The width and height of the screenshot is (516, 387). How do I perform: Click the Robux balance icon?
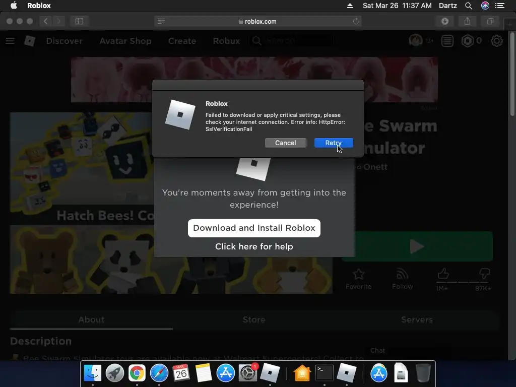tap(467, 41)
